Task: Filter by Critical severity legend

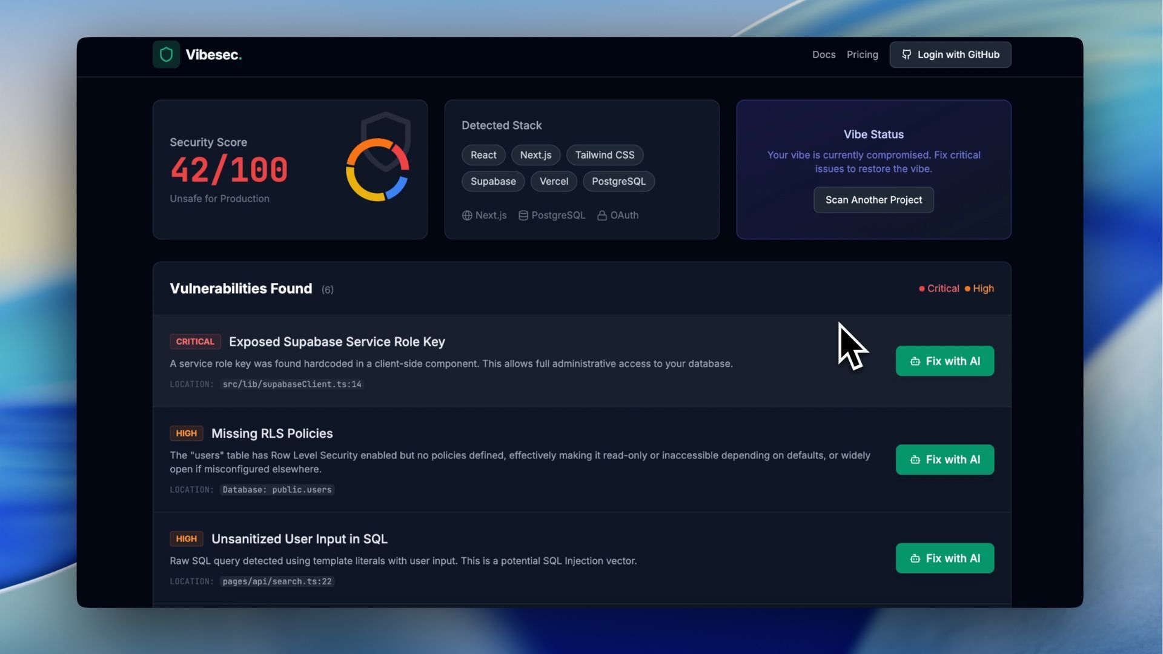Action: [x=939, y=289]
